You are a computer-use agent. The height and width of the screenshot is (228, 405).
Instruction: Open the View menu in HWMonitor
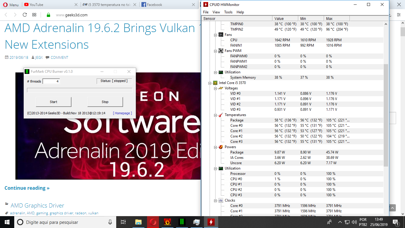click(x=216, y=12)
